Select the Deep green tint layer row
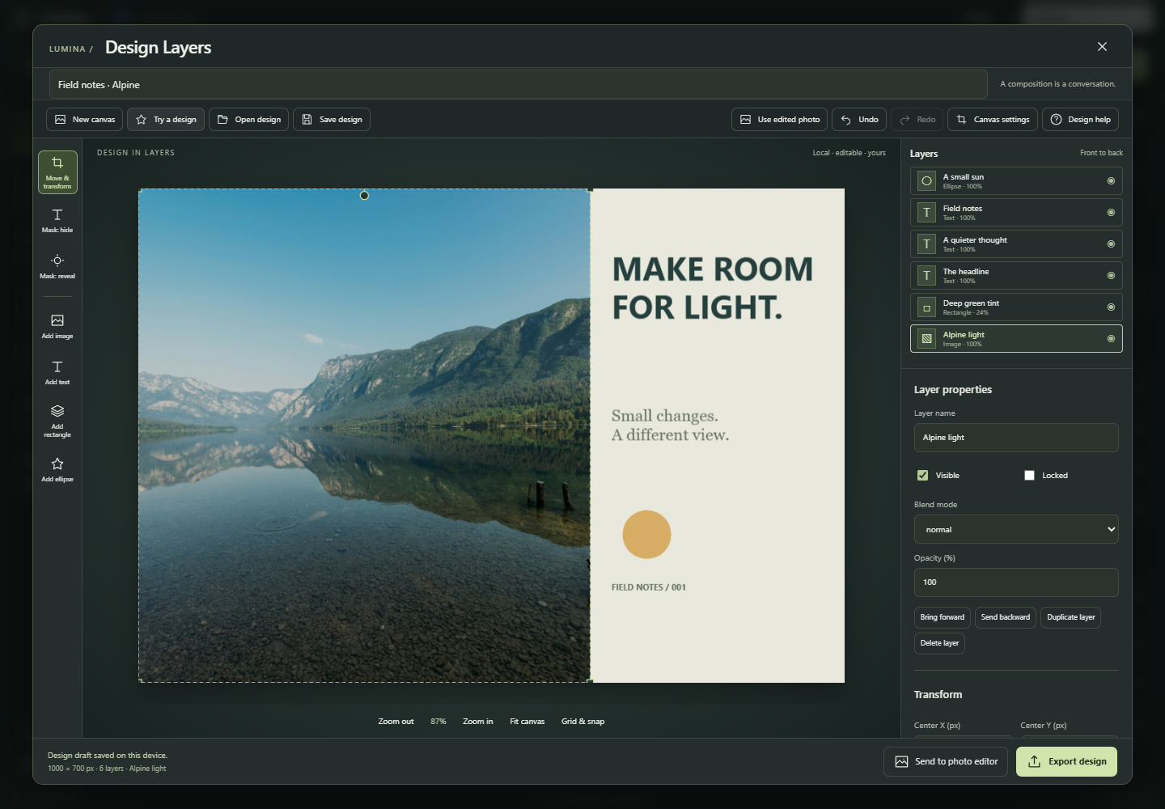The image size is (1165, 809). [x=1016, y=307]
